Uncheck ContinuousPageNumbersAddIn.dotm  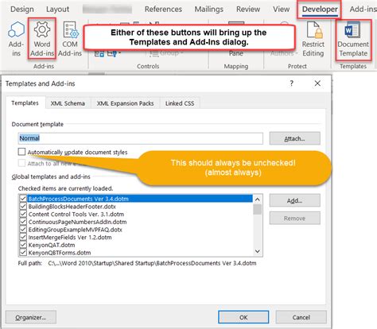tap(23, 222)
